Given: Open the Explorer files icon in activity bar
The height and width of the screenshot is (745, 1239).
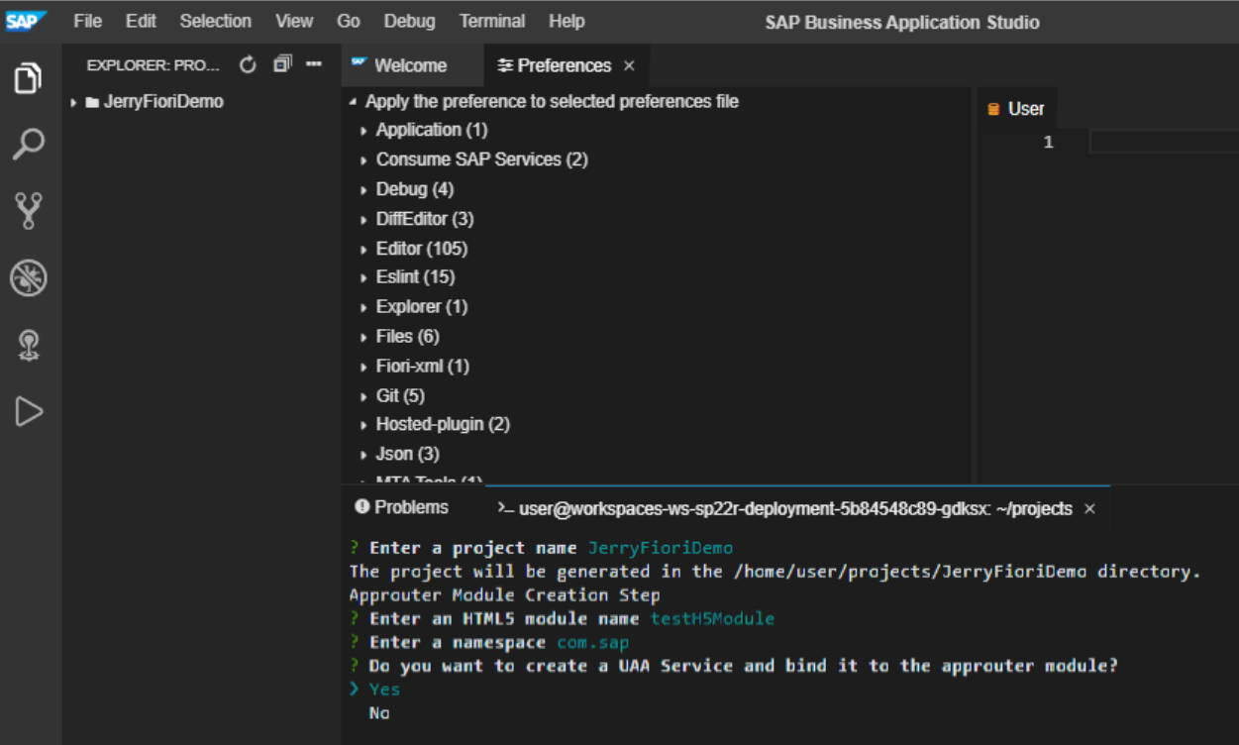Looking at the screenshot, I should [x=28, y=77].
